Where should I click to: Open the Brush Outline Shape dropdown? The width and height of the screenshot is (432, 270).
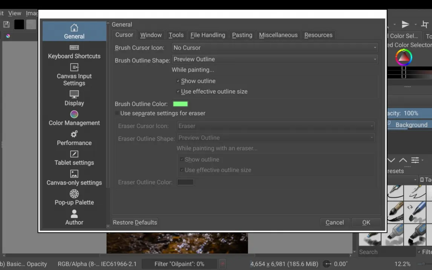[x=275, y=59]
